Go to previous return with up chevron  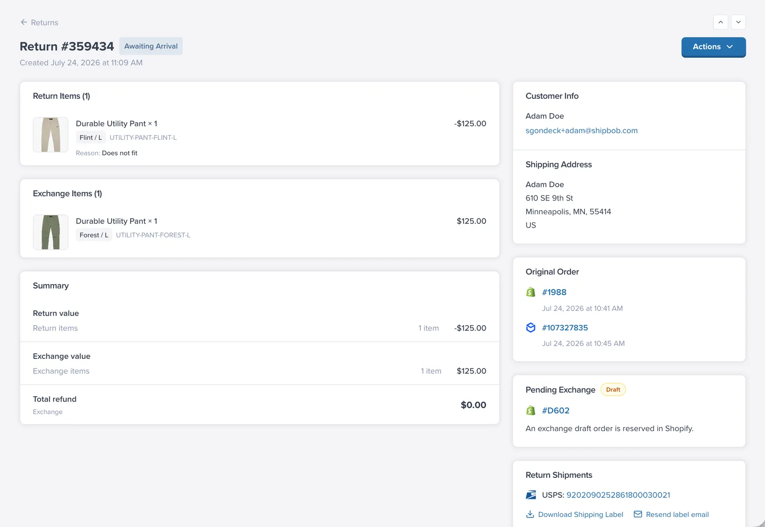[x=721, y=22]
